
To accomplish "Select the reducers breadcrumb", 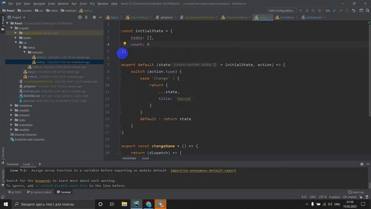I will [68, 10].
